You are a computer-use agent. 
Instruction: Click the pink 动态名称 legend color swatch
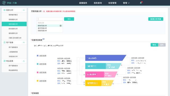point(38,72)
